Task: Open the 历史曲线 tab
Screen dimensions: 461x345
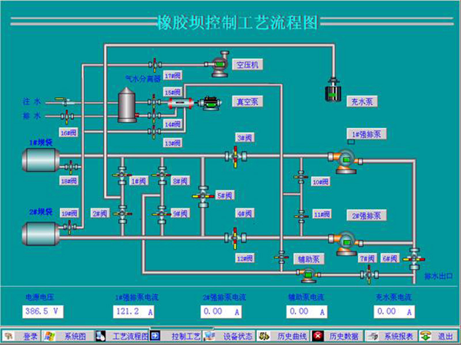Action: [x=283, y=336]
